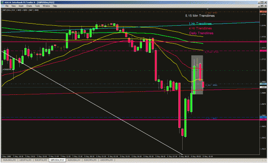Click the '5,15 Min Trendlines' label

pos(200,16)
